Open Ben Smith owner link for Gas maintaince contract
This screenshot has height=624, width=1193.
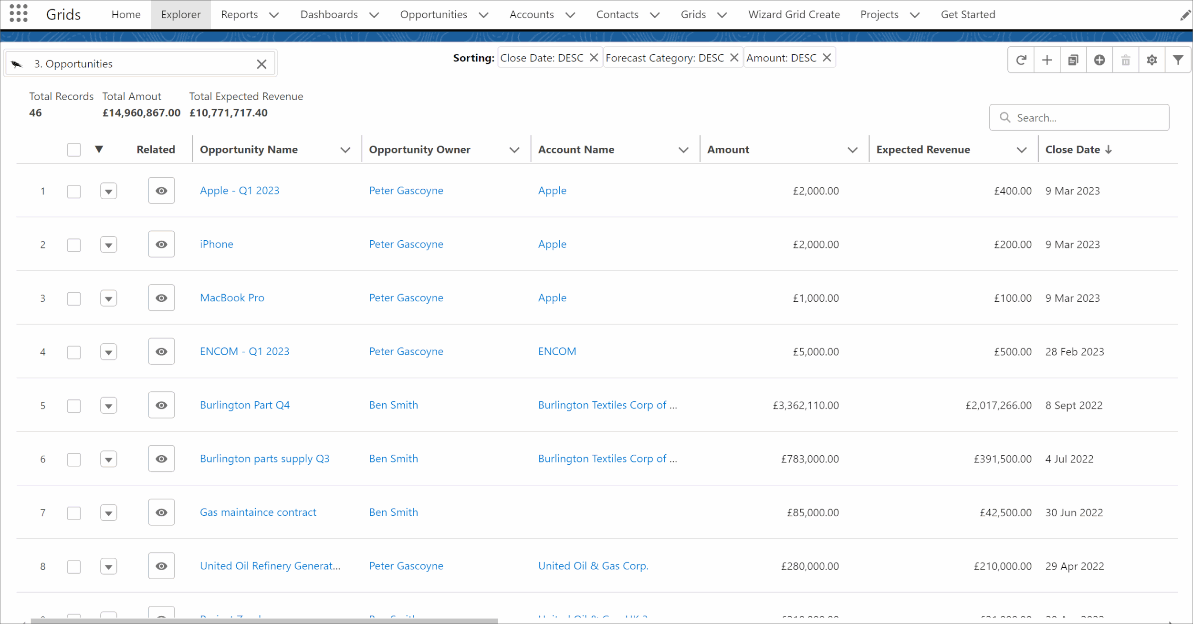[x=393, y=512]
